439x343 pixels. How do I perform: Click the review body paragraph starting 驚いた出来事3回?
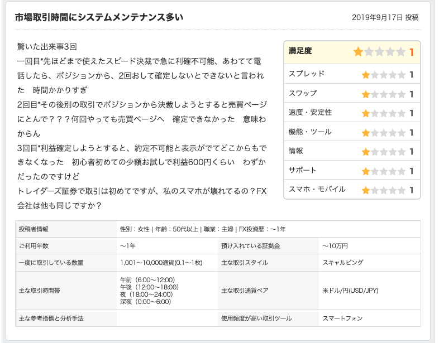pyautogui.click(x=142, y=125)
